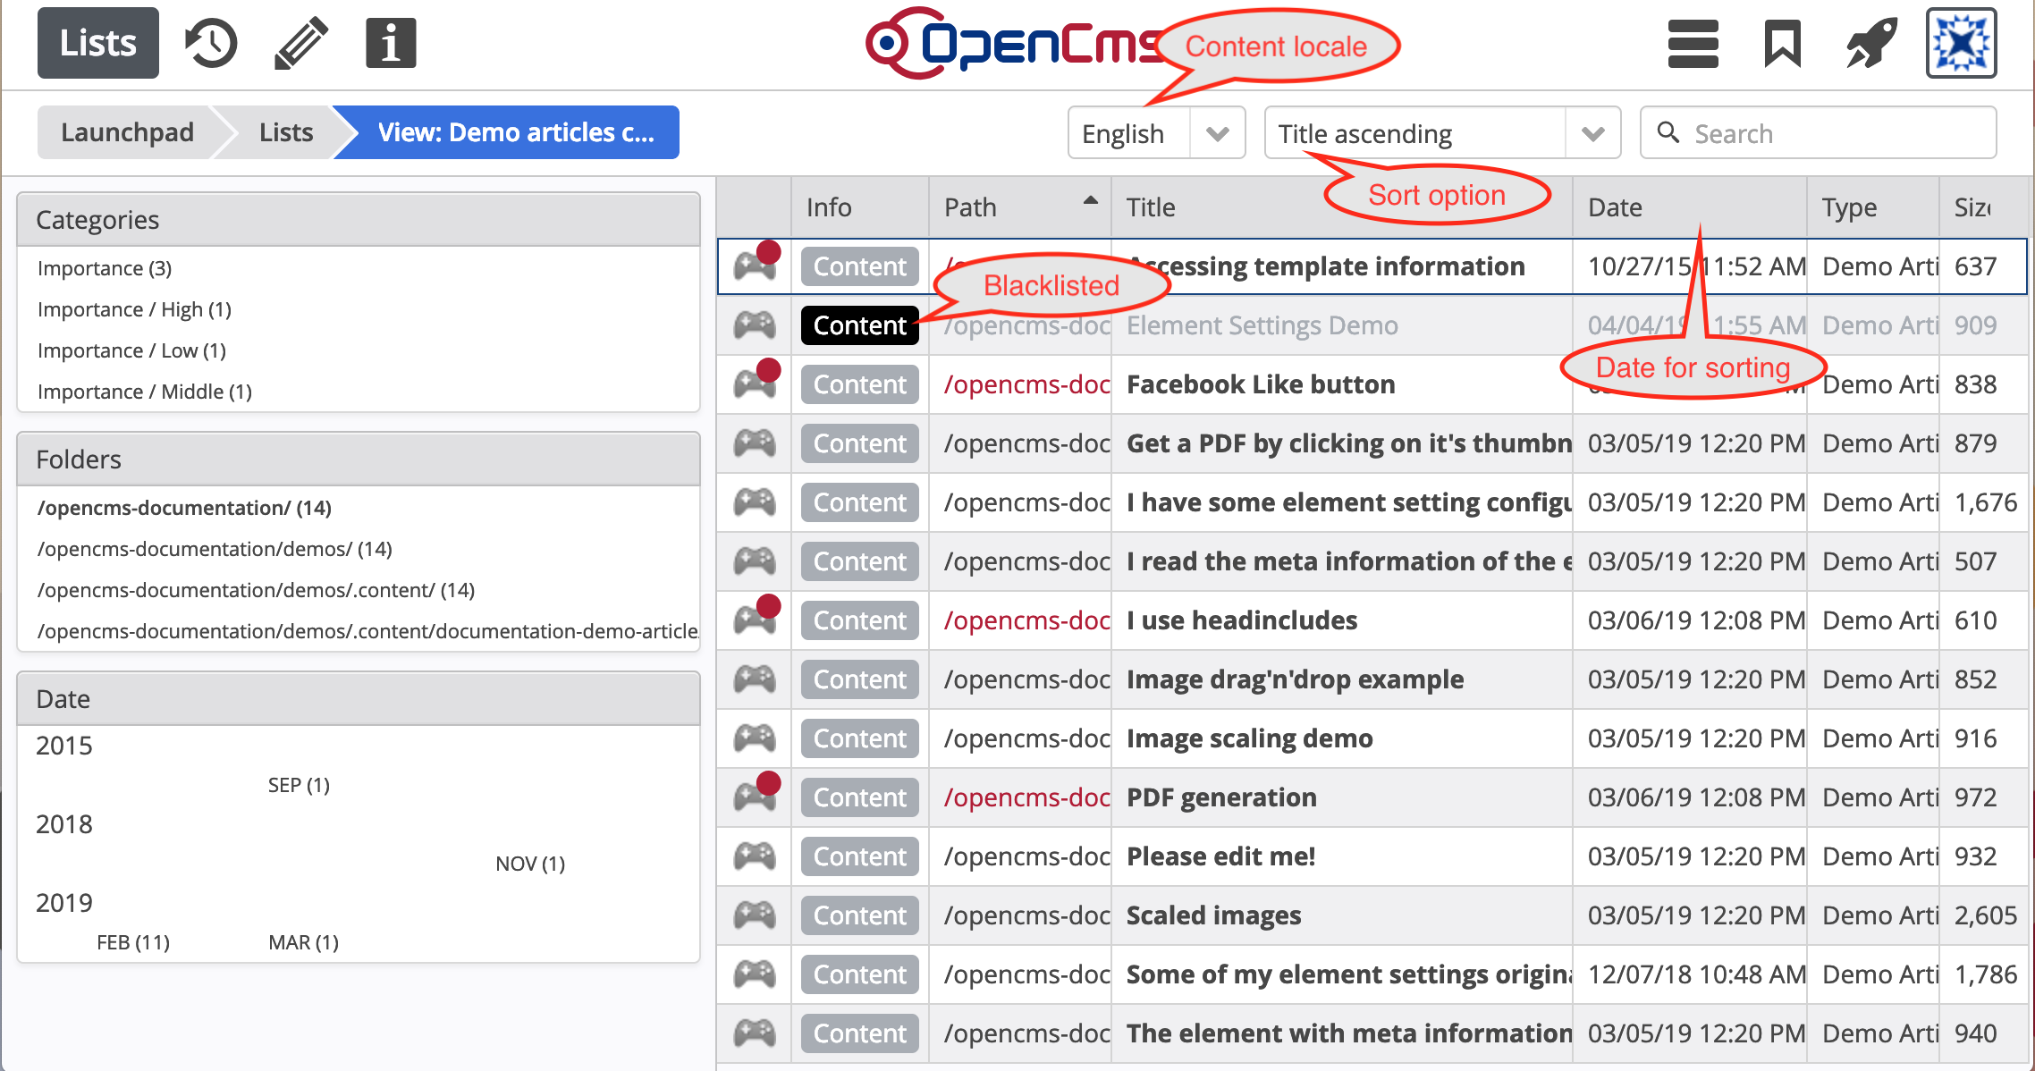This screenshot has height=1071, width=2035.
Task: Filter by SEP (1) date
Action: 299,785
